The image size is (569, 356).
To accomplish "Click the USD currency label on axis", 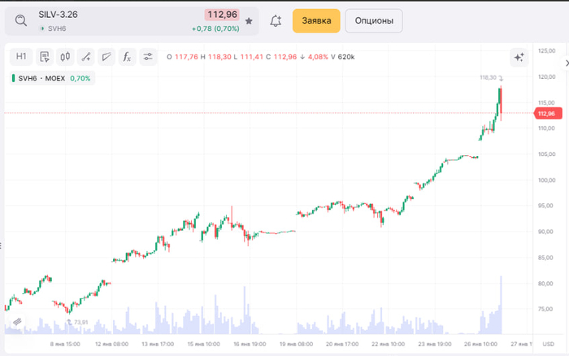I will pos(549,345).
